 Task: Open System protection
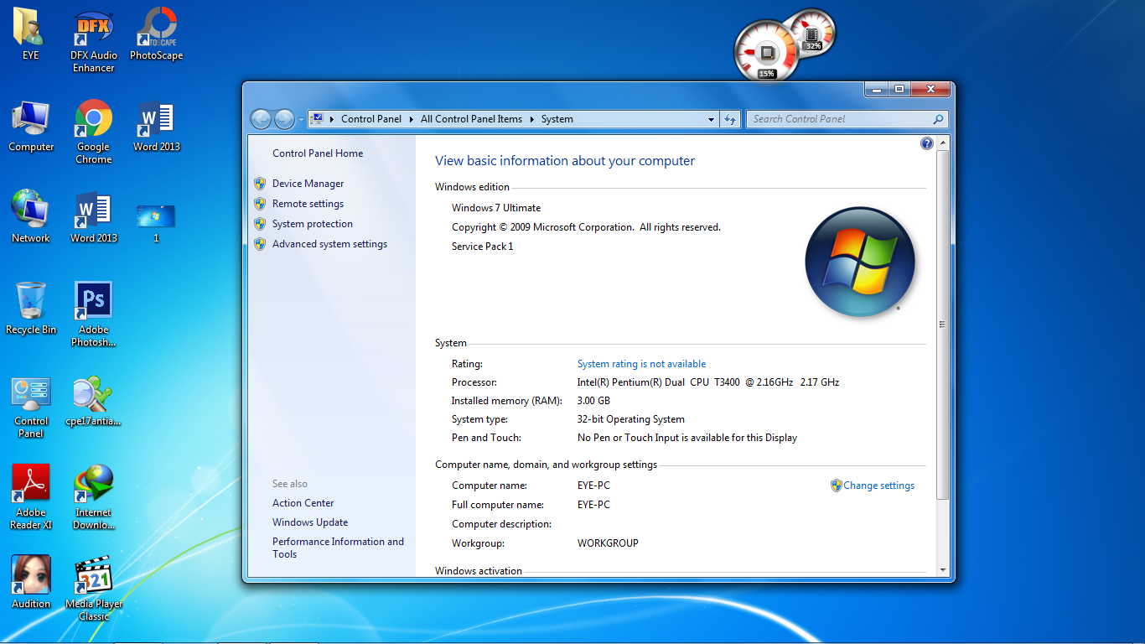point(313,224)
